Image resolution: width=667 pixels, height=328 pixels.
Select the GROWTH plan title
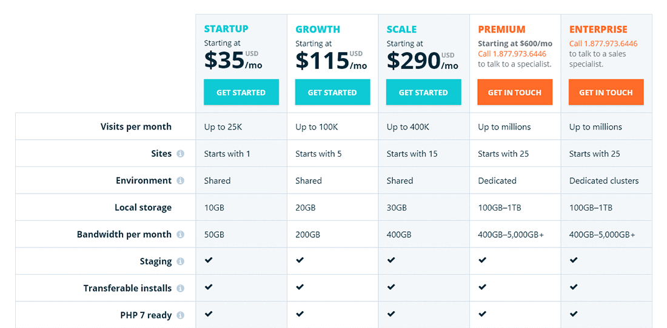coord(318,29)
